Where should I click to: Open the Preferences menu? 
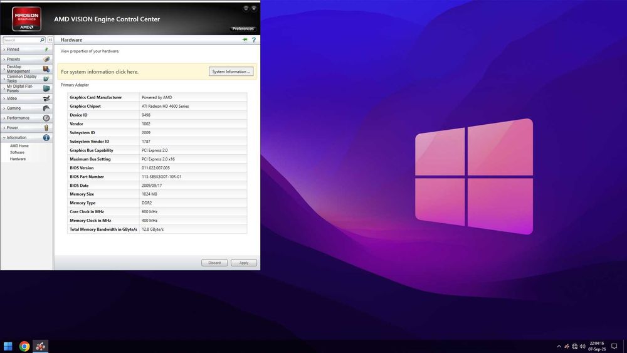coord(243,29)
